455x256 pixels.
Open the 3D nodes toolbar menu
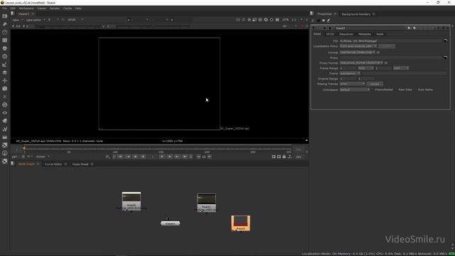point(5,88)
